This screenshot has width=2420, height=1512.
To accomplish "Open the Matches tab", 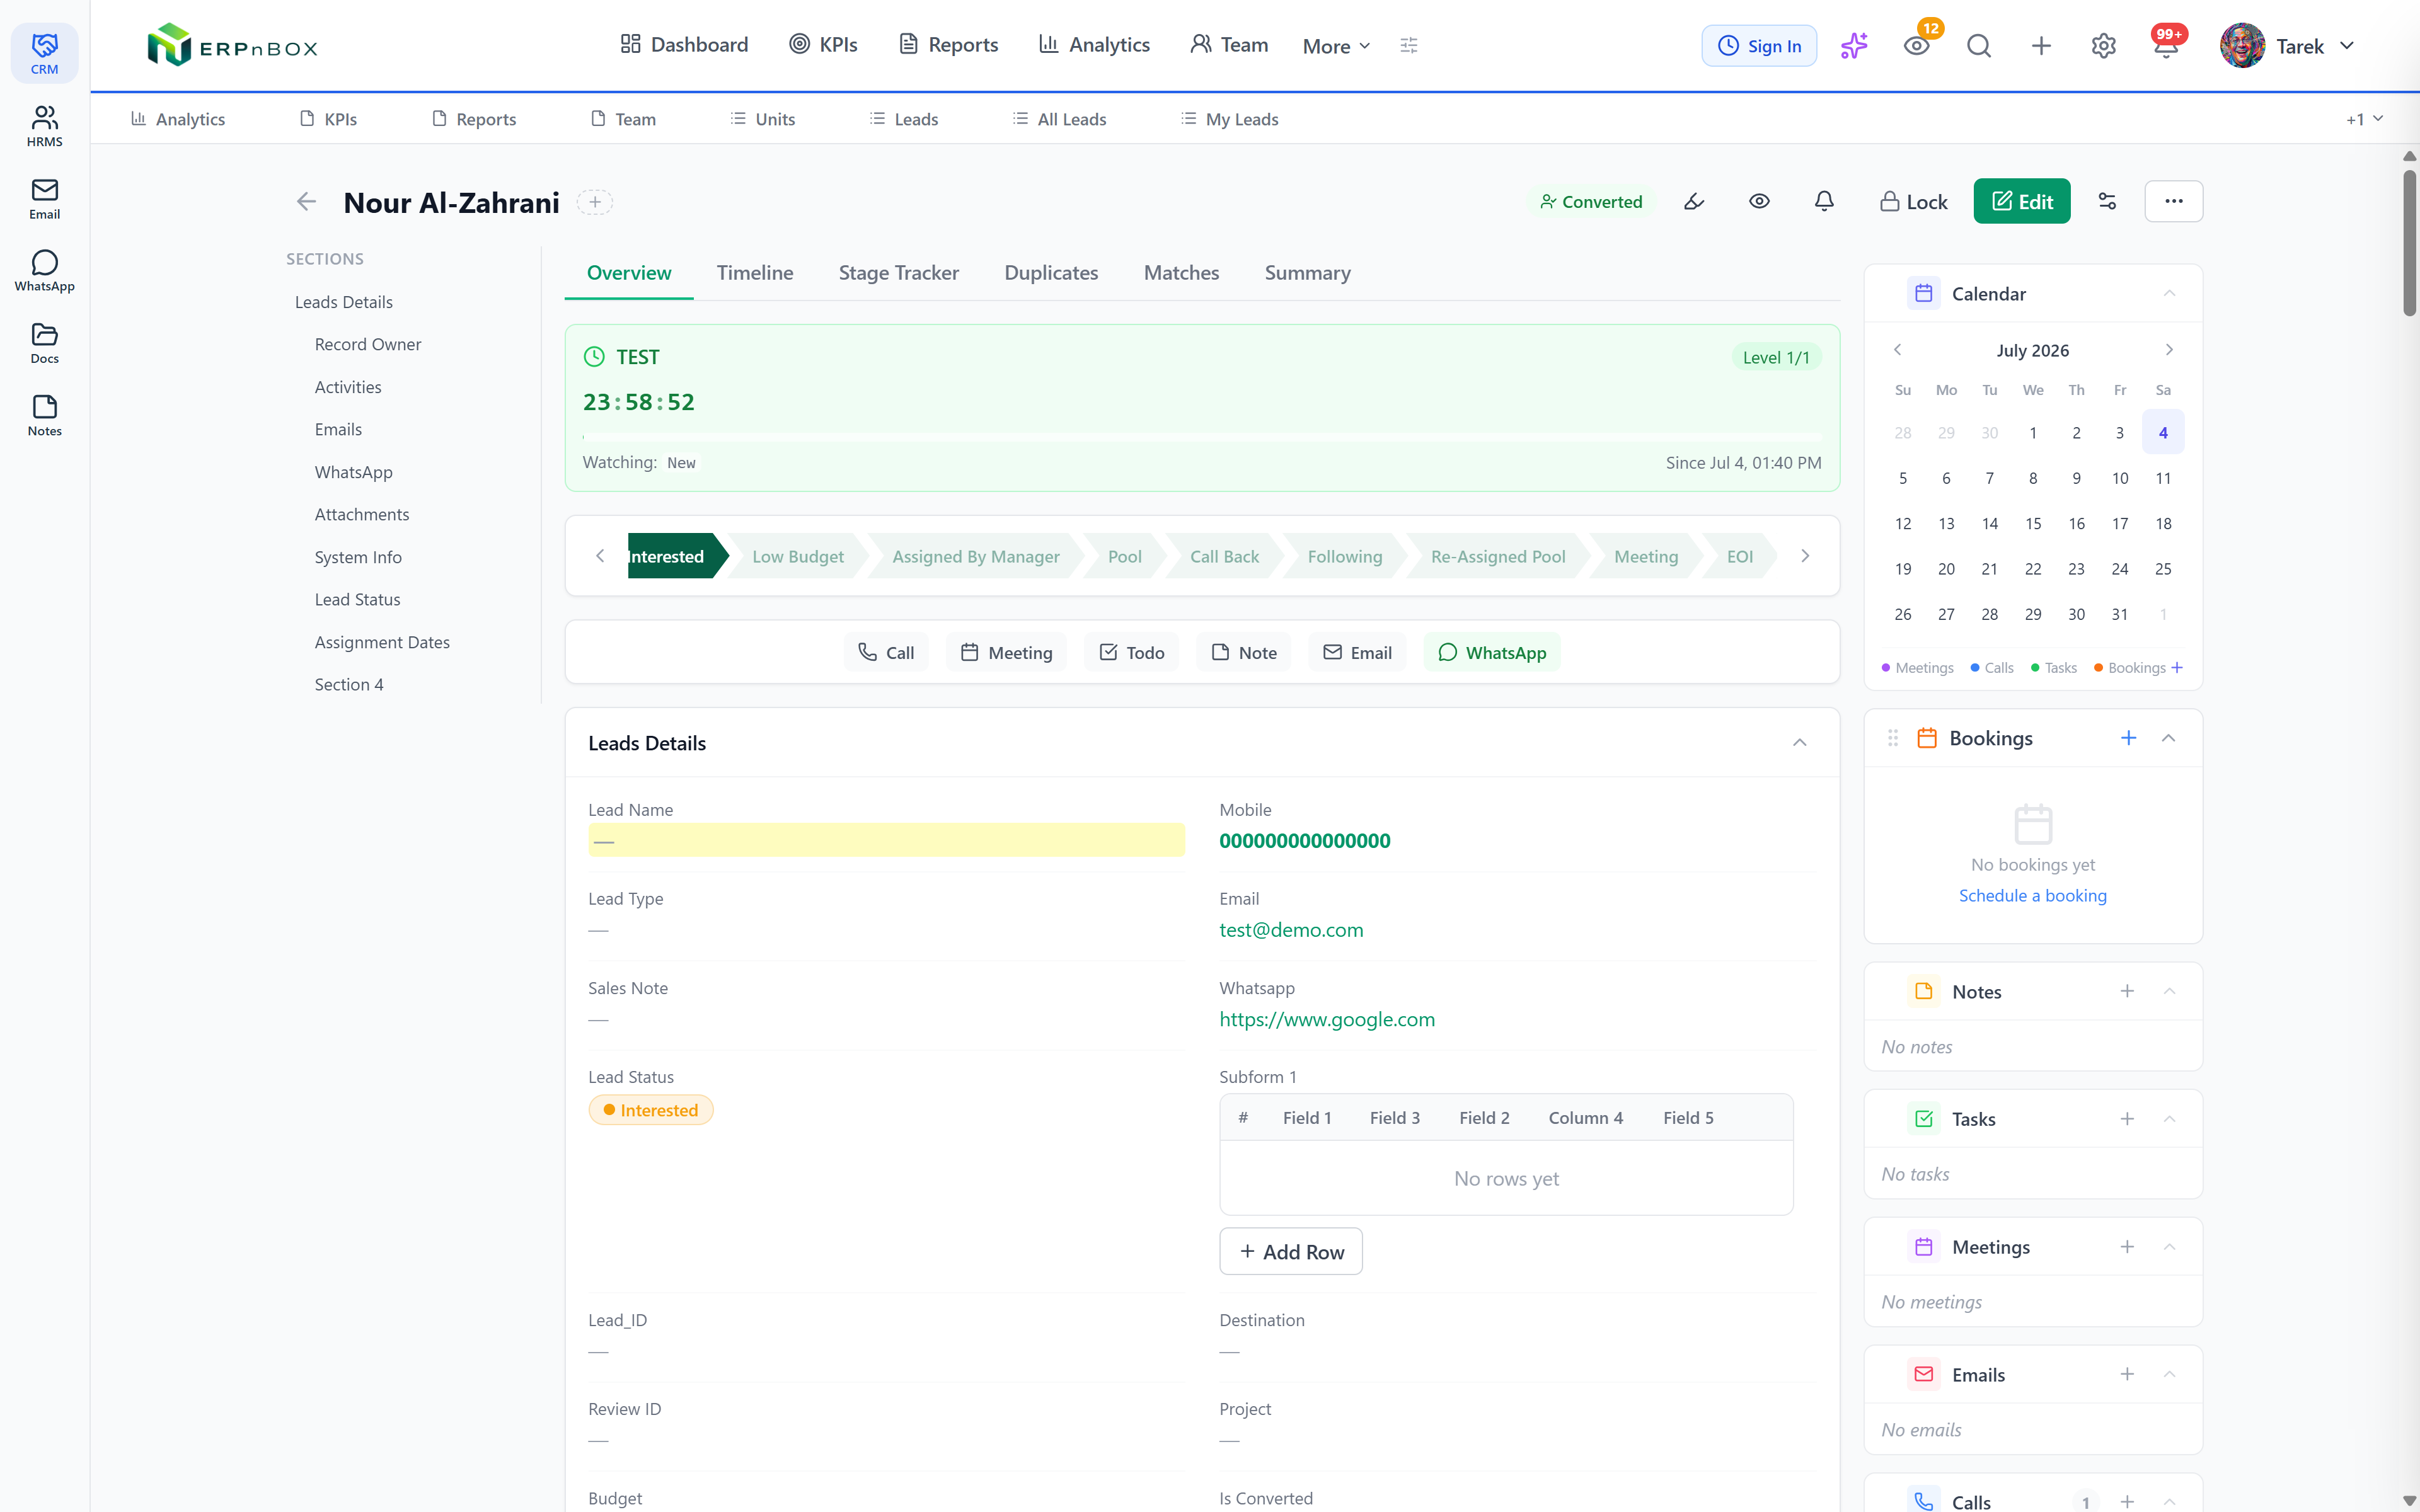I will 1181,273.
